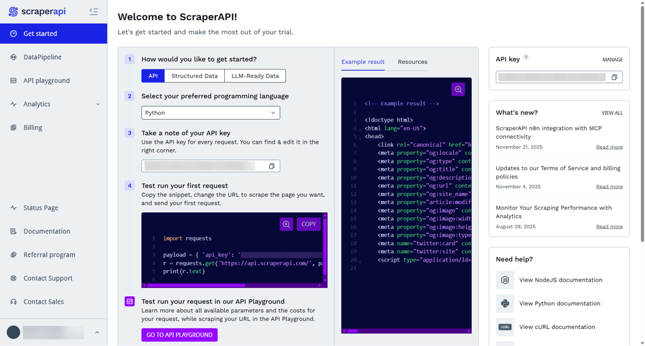Click the DataPipeline sidebar icon

[14, 57]
